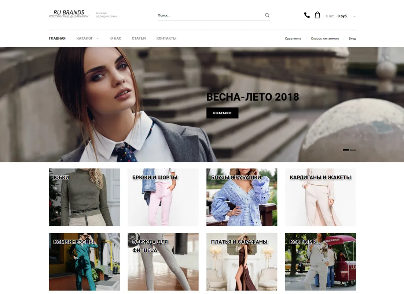Open the Костюмы category tile
Image resolution: width=404 pixels, height=294 pixels.
tap(320, 261)
